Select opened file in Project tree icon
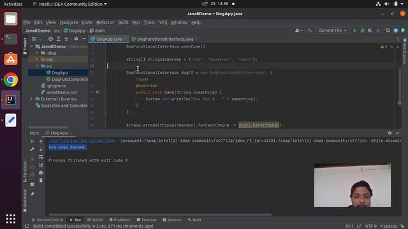The image size is (408, 229). [x=50, y=39]
